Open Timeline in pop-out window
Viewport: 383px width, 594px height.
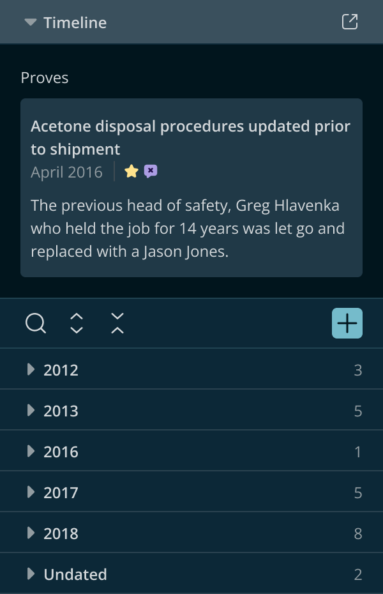coord(350,22)
